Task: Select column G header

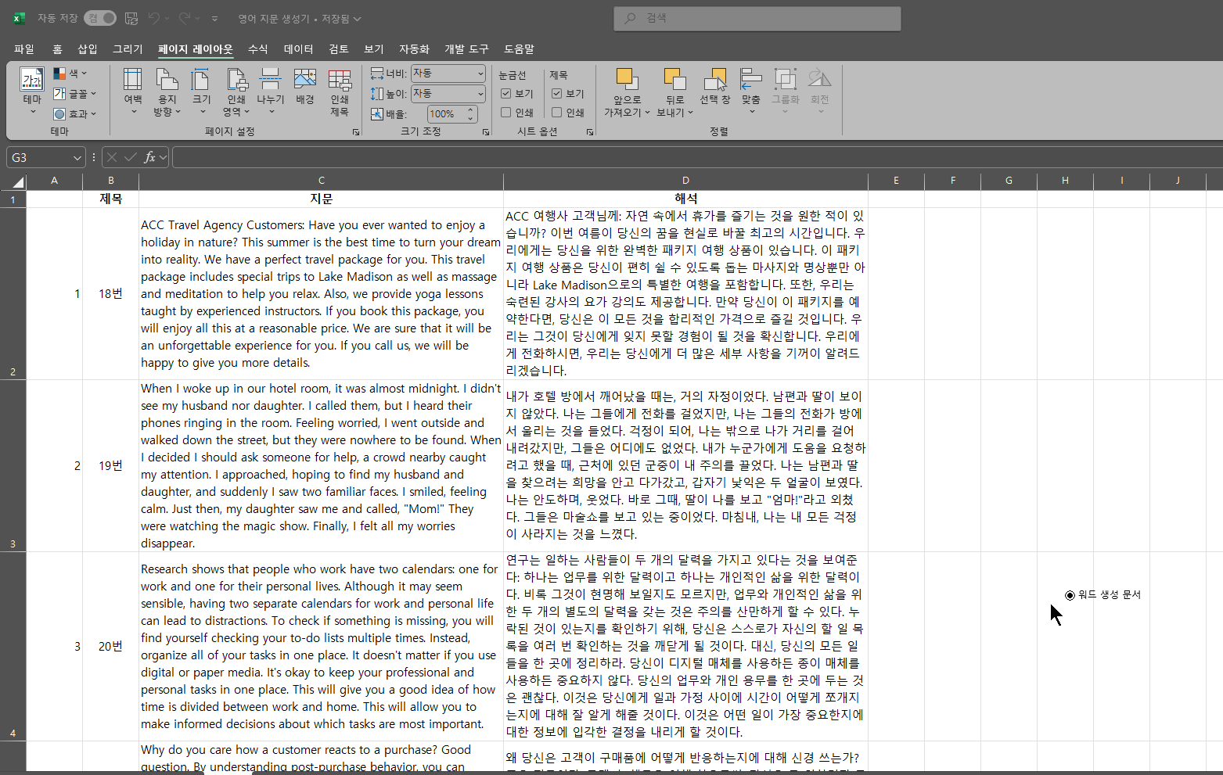Action: coord(1009,181)
